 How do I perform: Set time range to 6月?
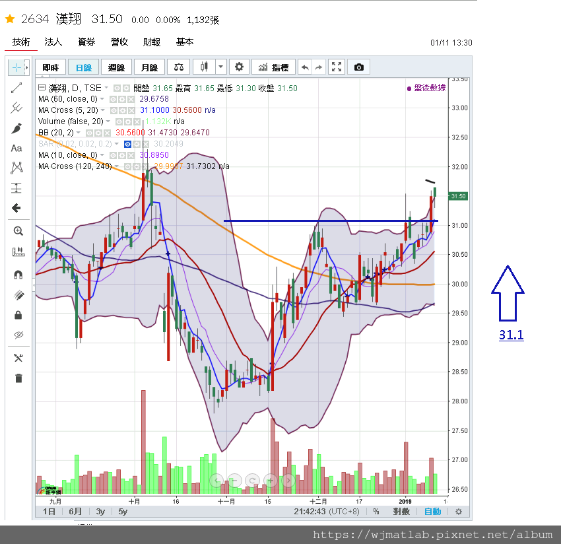75,512
